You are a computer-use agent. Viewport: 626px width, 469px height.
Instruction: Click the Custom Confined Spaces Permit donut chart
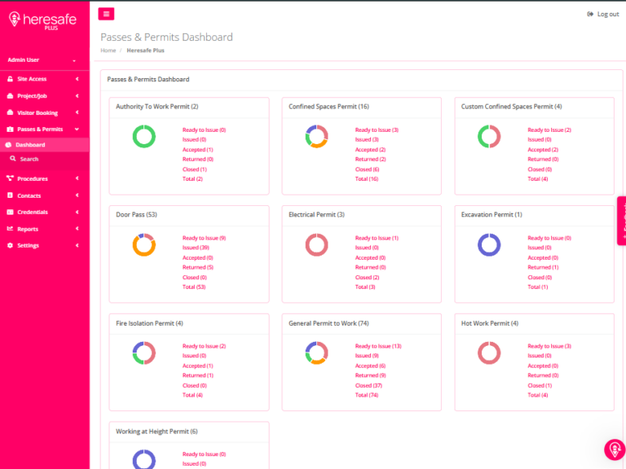[x=489, y=137]
